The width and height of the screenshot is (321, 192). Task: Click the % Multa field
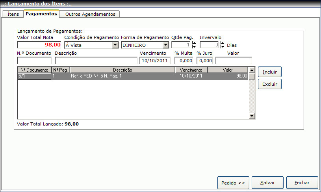(184, 61)
